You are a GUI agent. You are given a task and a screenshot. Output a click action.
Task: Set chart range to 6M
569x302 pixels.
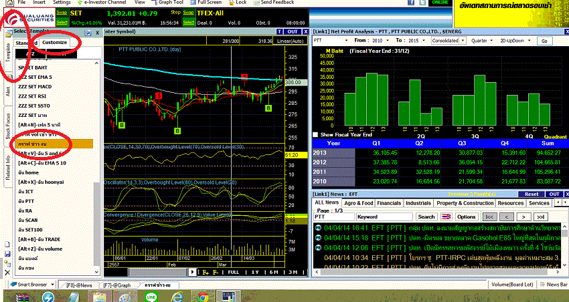[x=274, y=273]
